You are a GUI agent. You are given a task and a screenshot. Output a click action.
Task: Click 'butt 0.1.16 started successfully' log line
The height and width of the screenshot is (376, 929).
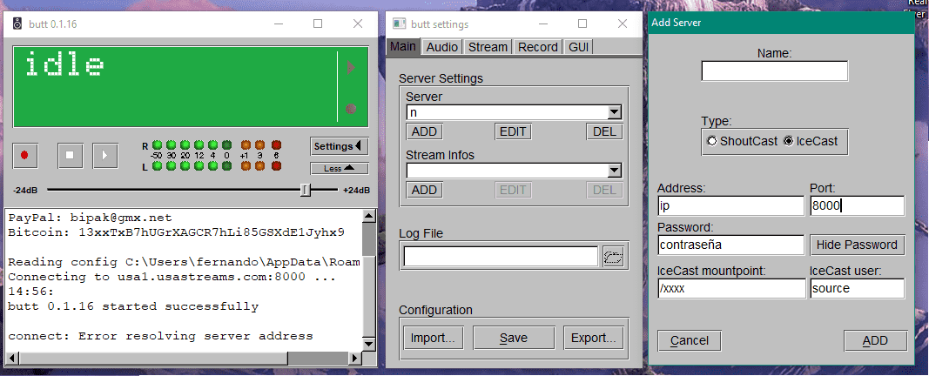click(x=133, y=306)
